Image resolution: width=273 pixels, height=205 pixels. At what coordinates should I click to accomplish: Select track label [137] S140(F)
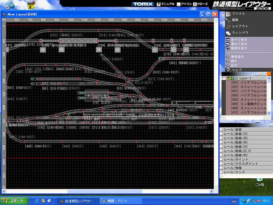(197, 127)
